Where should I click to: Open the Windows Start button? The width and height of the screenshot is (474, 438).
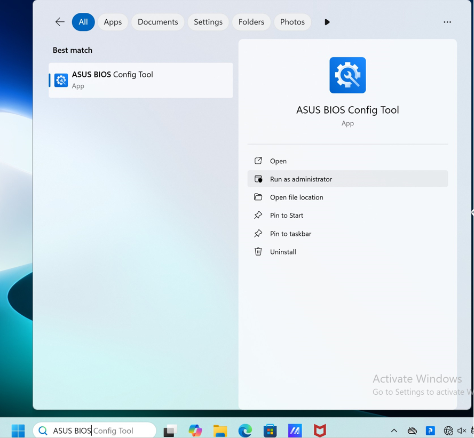click(18, 431)
